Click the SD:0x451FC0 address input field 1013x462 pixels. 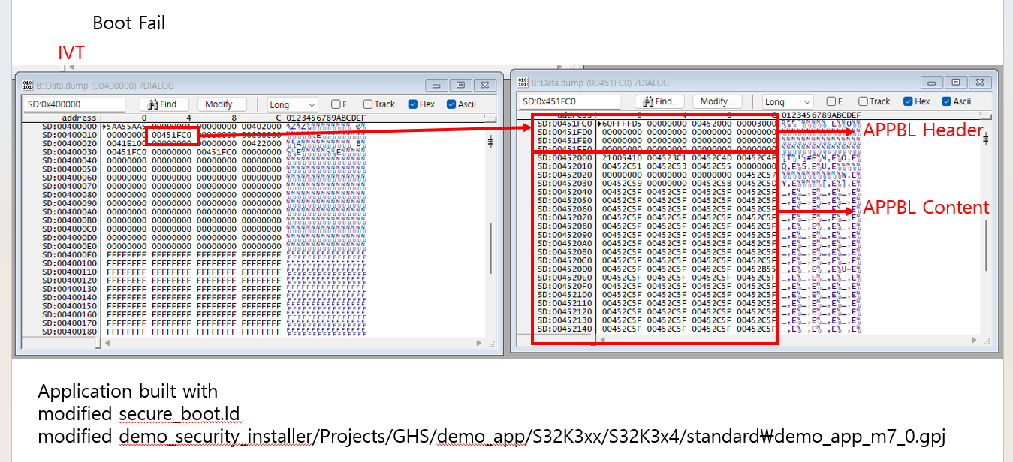tap(570, 101)
